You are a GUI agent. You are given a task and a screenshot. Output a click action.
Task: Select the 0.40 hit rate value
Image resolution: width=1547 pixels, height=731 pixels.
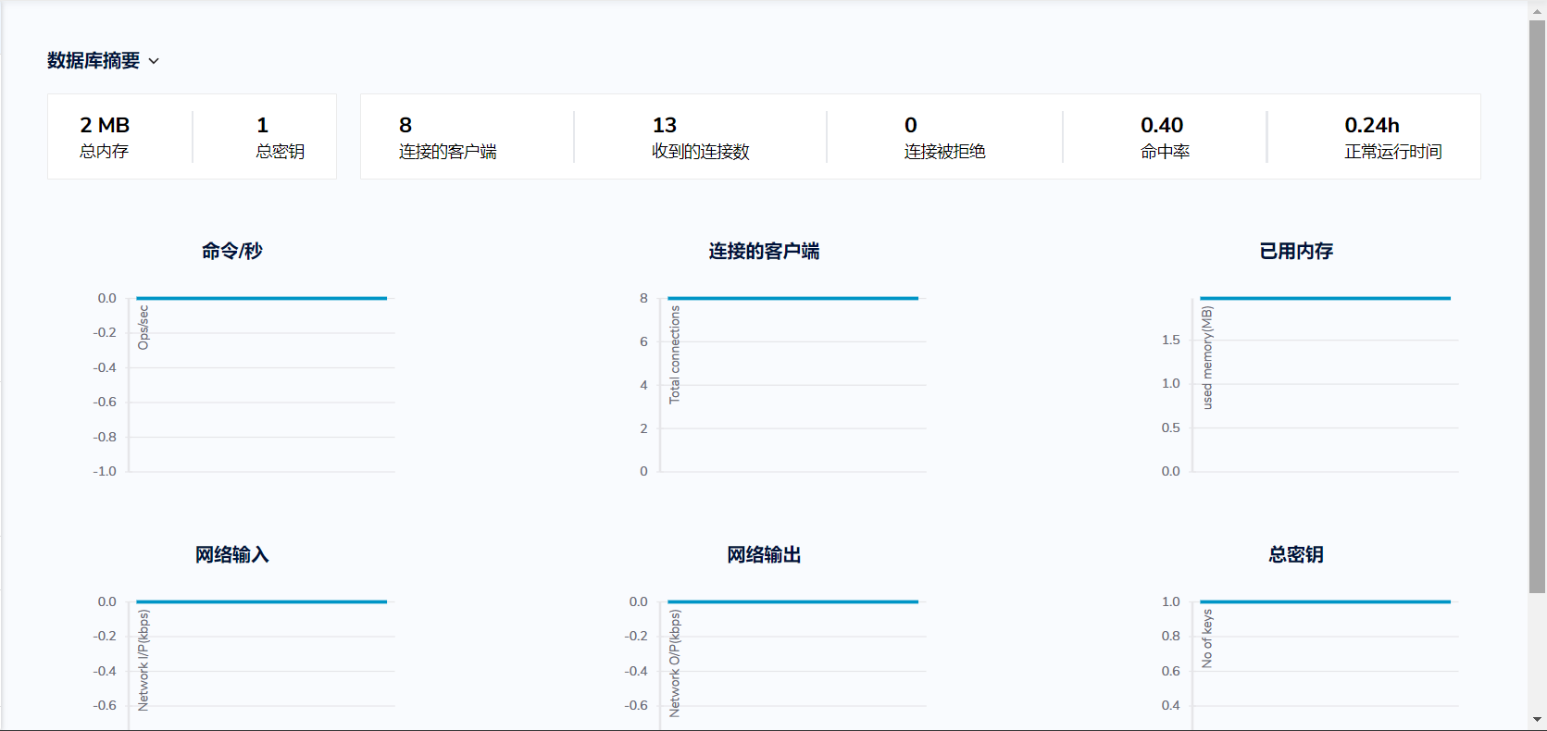coord(1162,125)
